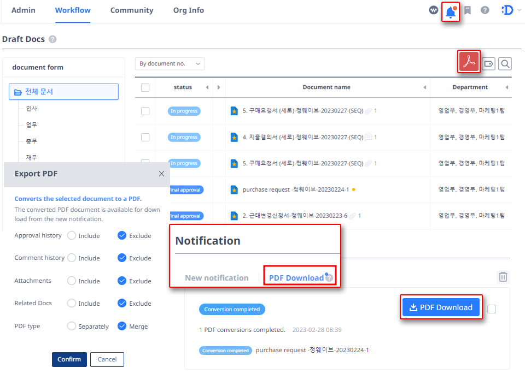Select Include for Attachments

click(x=72, y=281)
